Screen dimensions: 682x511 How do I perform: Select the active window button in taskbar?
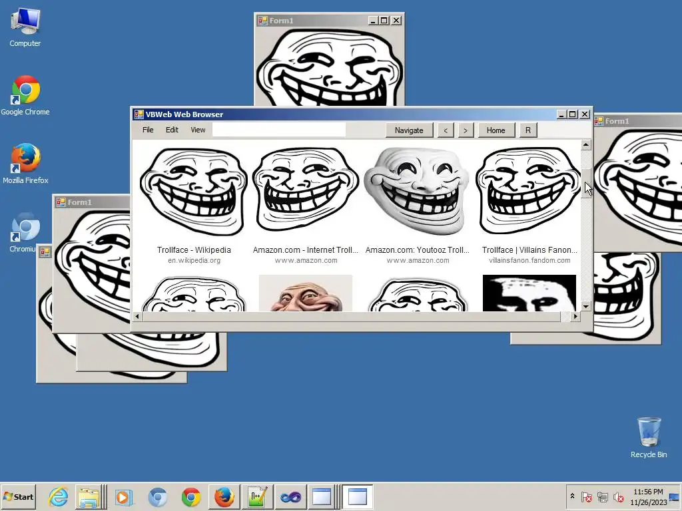point(357,496)
